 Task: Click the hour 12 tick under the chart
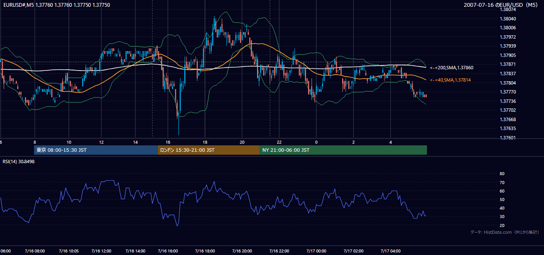click(x=101, y=142)
